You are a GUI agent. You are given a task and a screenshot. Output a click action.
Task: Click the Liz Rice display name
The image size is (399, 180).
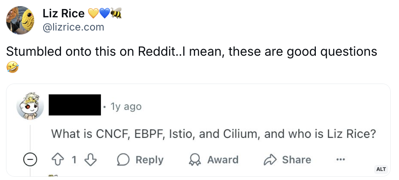[64, 14]
